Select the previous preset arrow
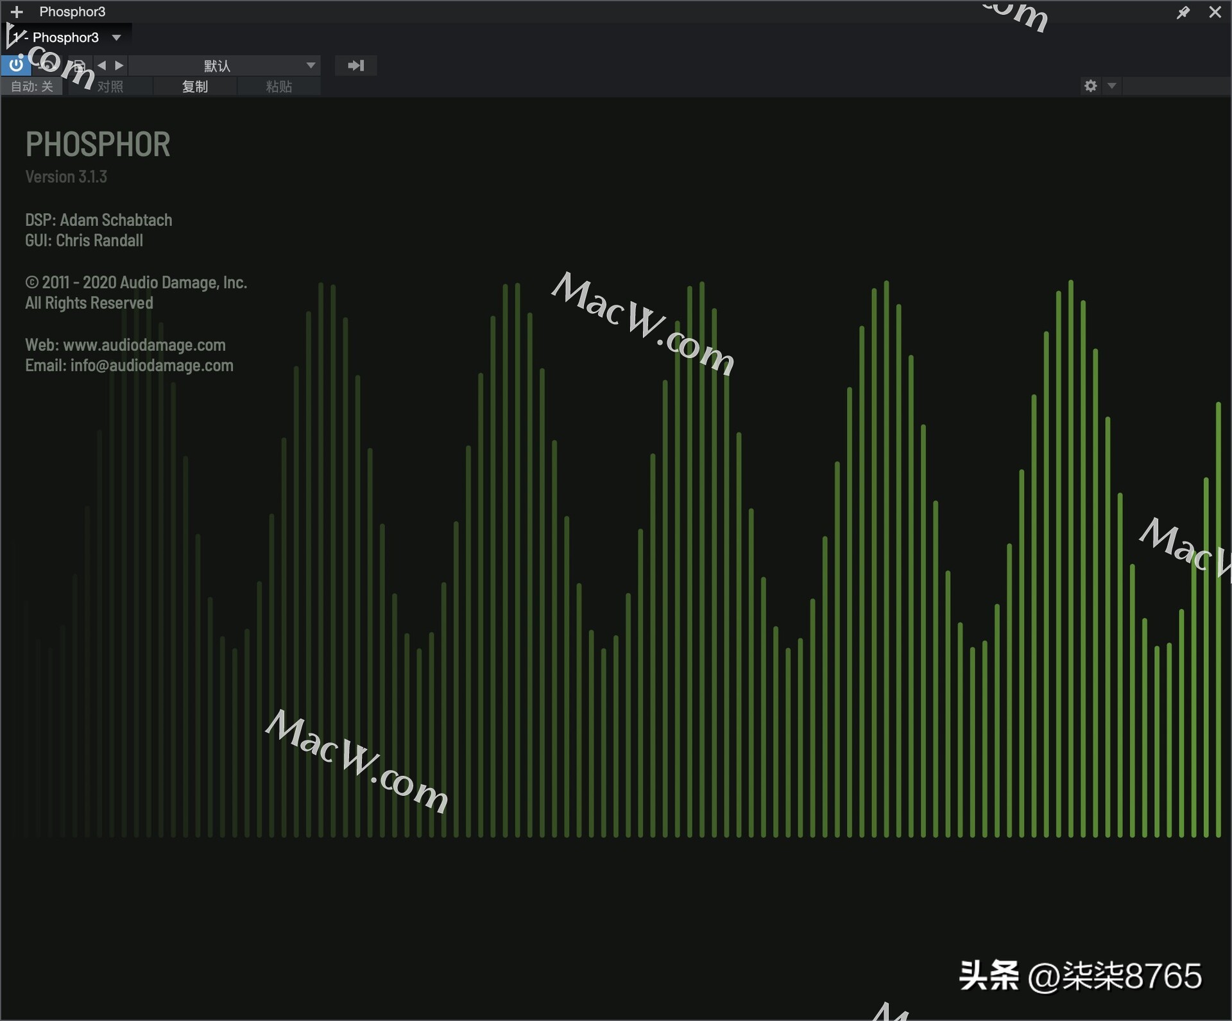 [101, 65]
